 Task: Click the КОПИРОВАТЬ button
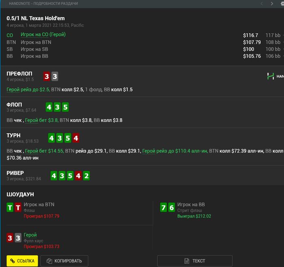pyautogui.click(x=64, y=261)
